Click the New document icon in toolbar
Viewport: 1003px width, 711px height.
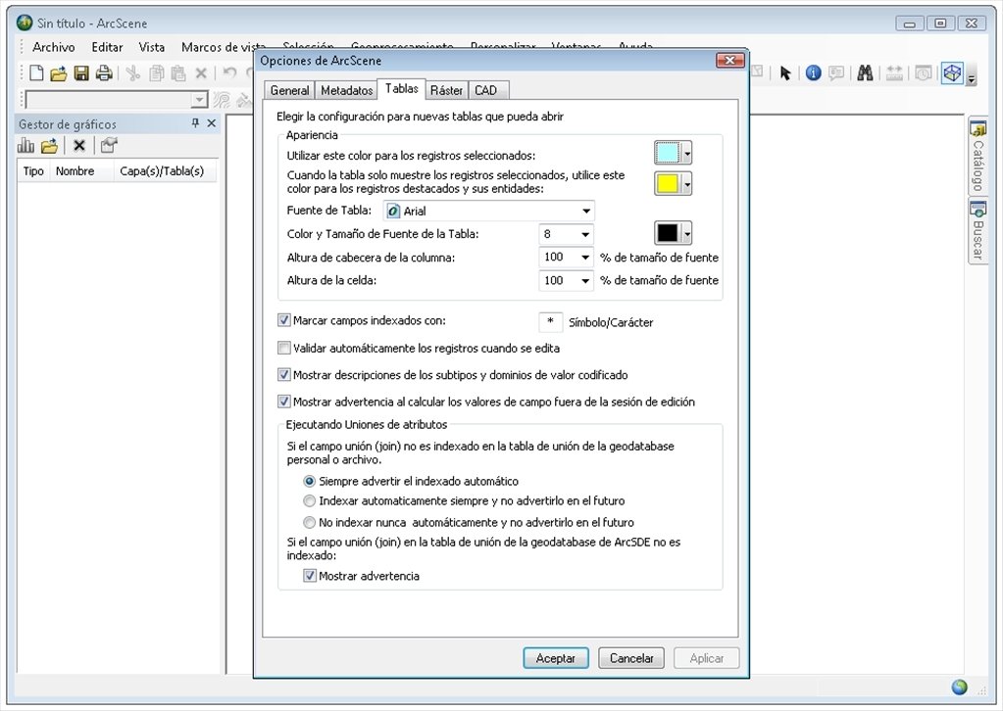click(36, 73)
